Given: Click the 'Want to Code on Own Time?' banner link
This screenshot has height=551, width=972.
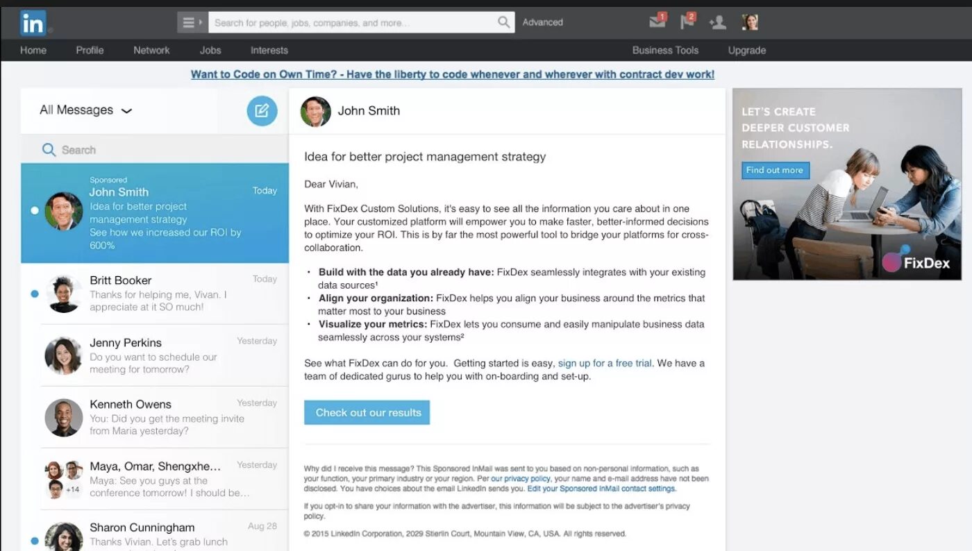Looking at the screenshot, I should [453, 74].
